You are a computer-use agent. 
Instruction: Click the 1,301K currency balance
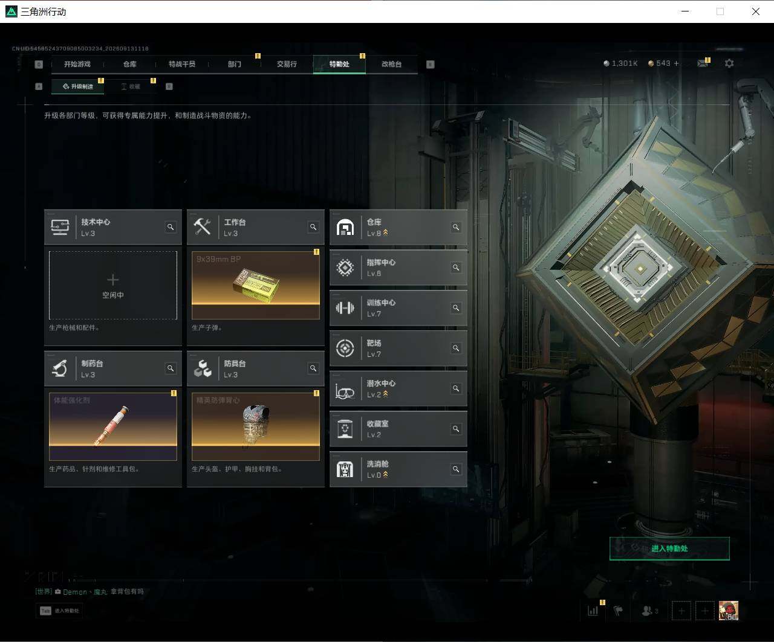coord(620,63)
